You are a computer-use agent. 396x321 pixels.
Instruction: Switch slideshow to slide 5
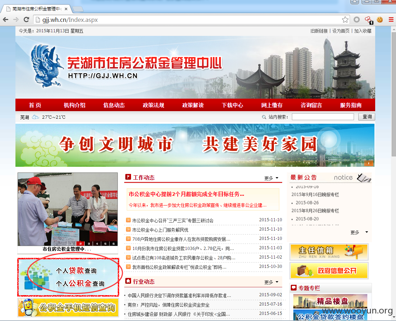point(105,244)
